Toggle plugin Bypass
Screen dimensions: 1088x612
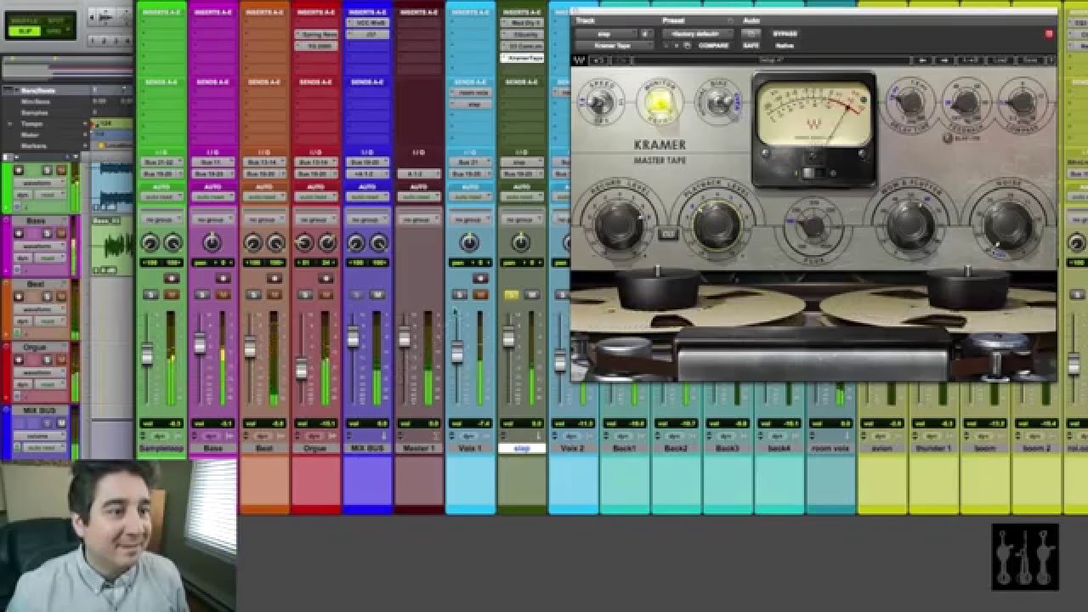point(785,34)
